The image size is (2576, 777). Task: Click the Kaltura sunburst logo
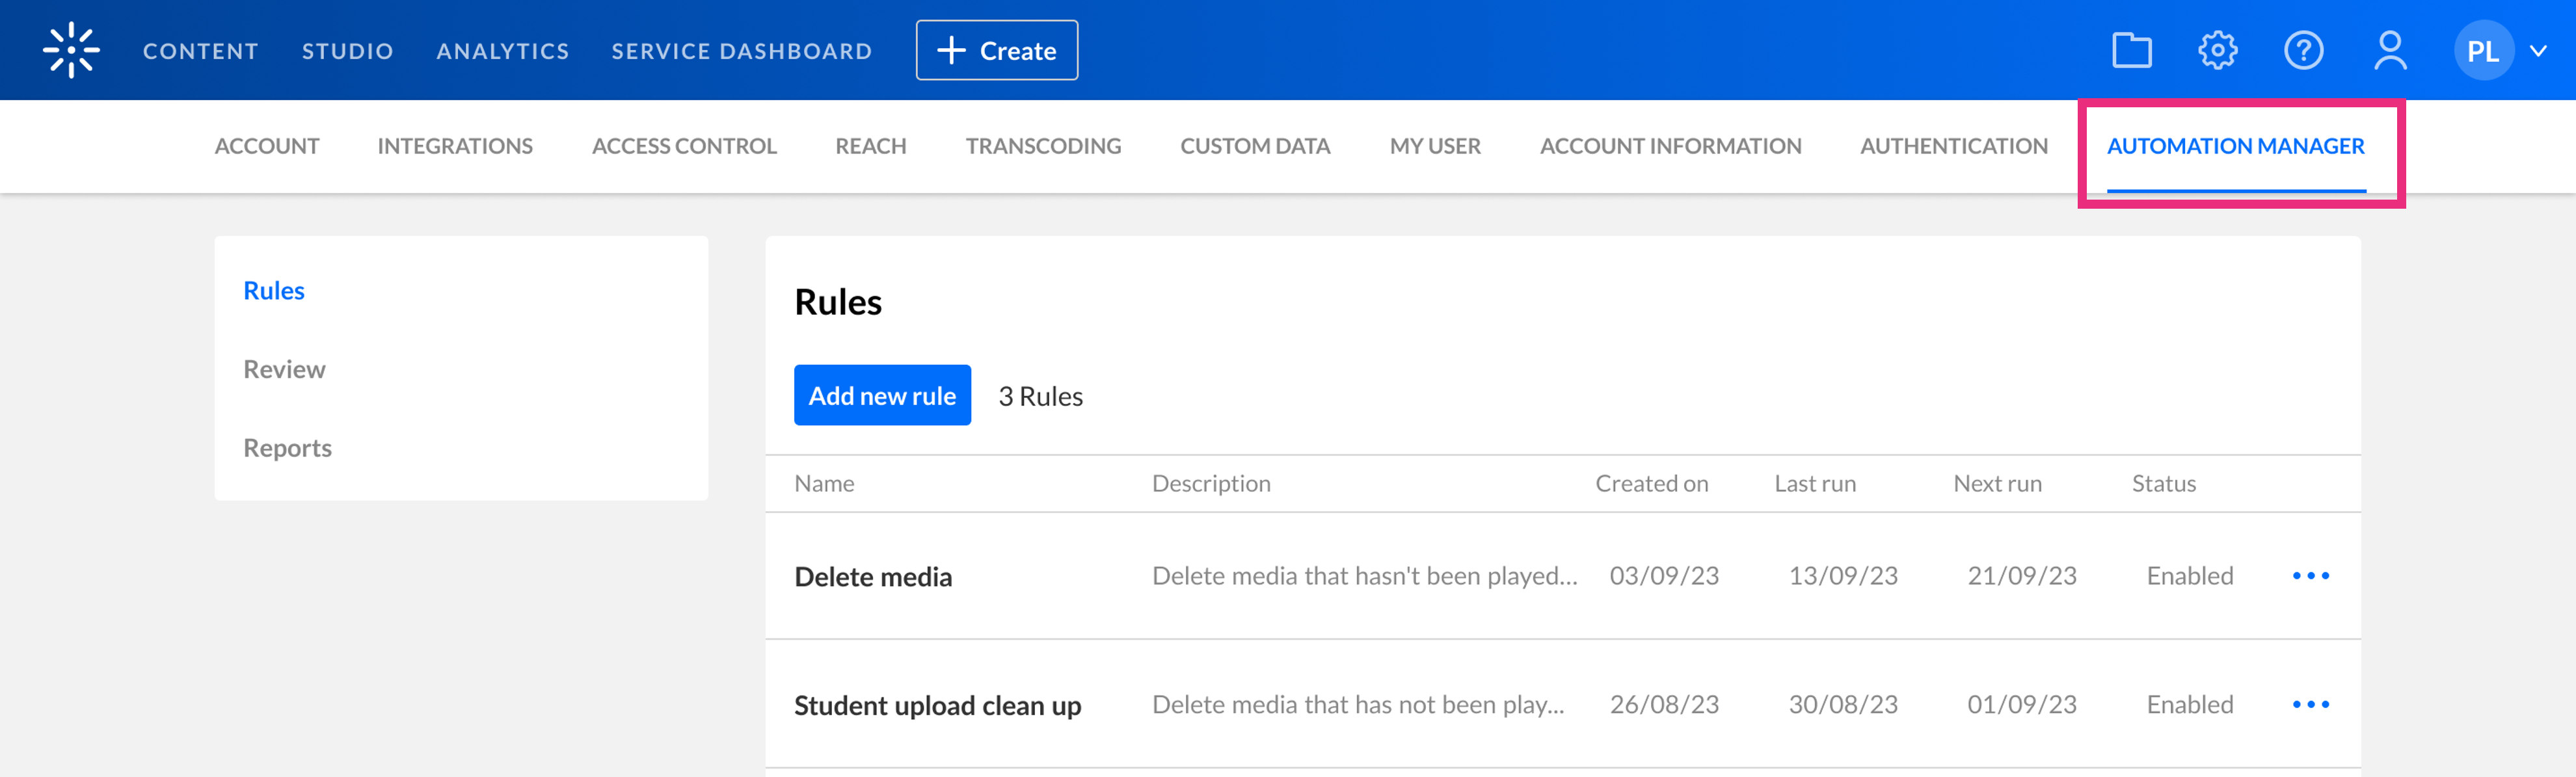(71, 50)
